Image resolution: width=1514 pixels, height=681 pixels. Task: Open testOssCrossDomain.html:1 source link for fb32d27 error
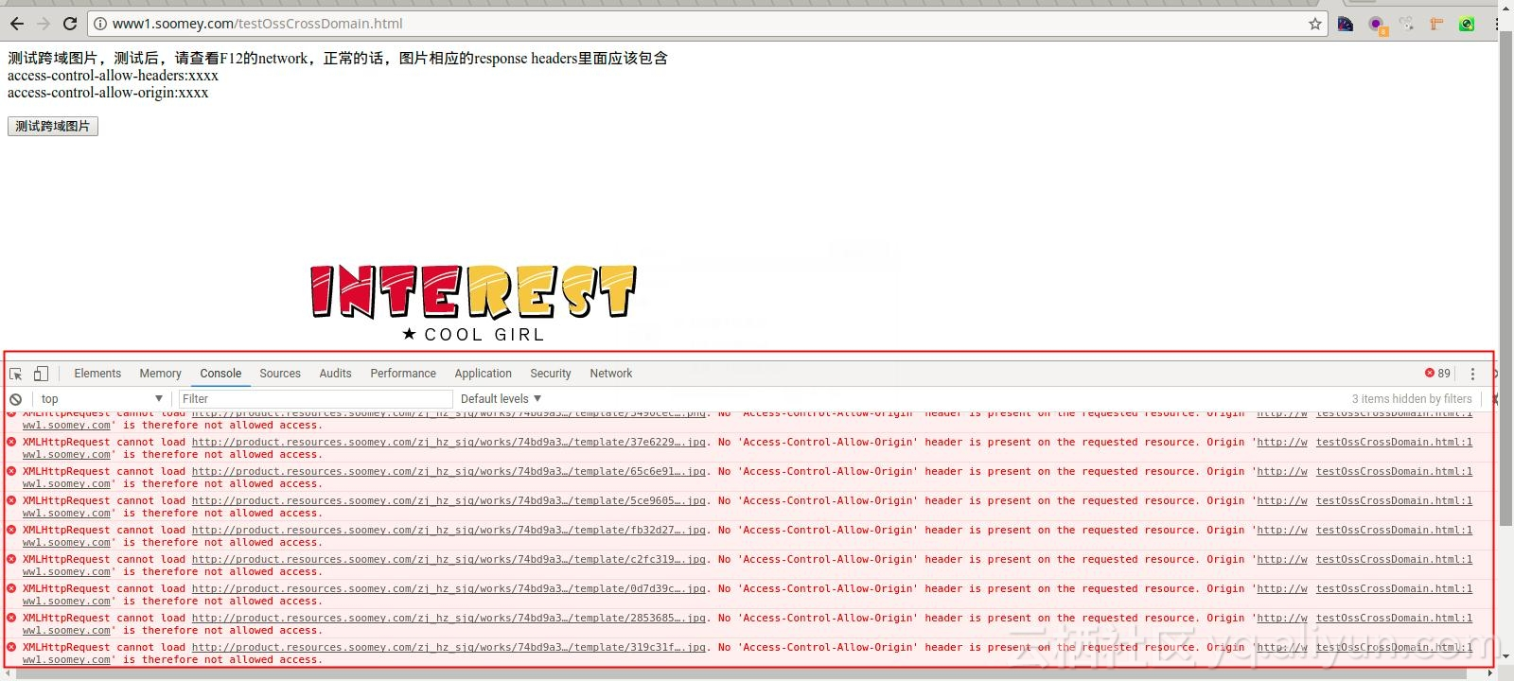tap(1394, 531)
